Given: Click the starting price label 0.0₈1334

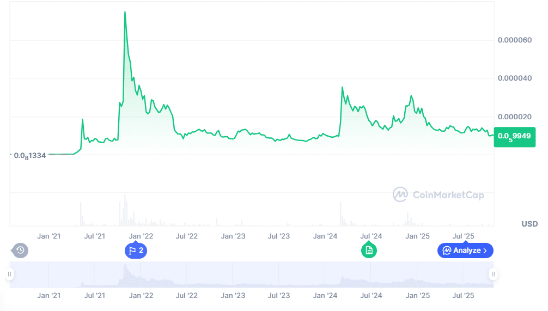Looking at the screenshot, I should pos(30,155).
